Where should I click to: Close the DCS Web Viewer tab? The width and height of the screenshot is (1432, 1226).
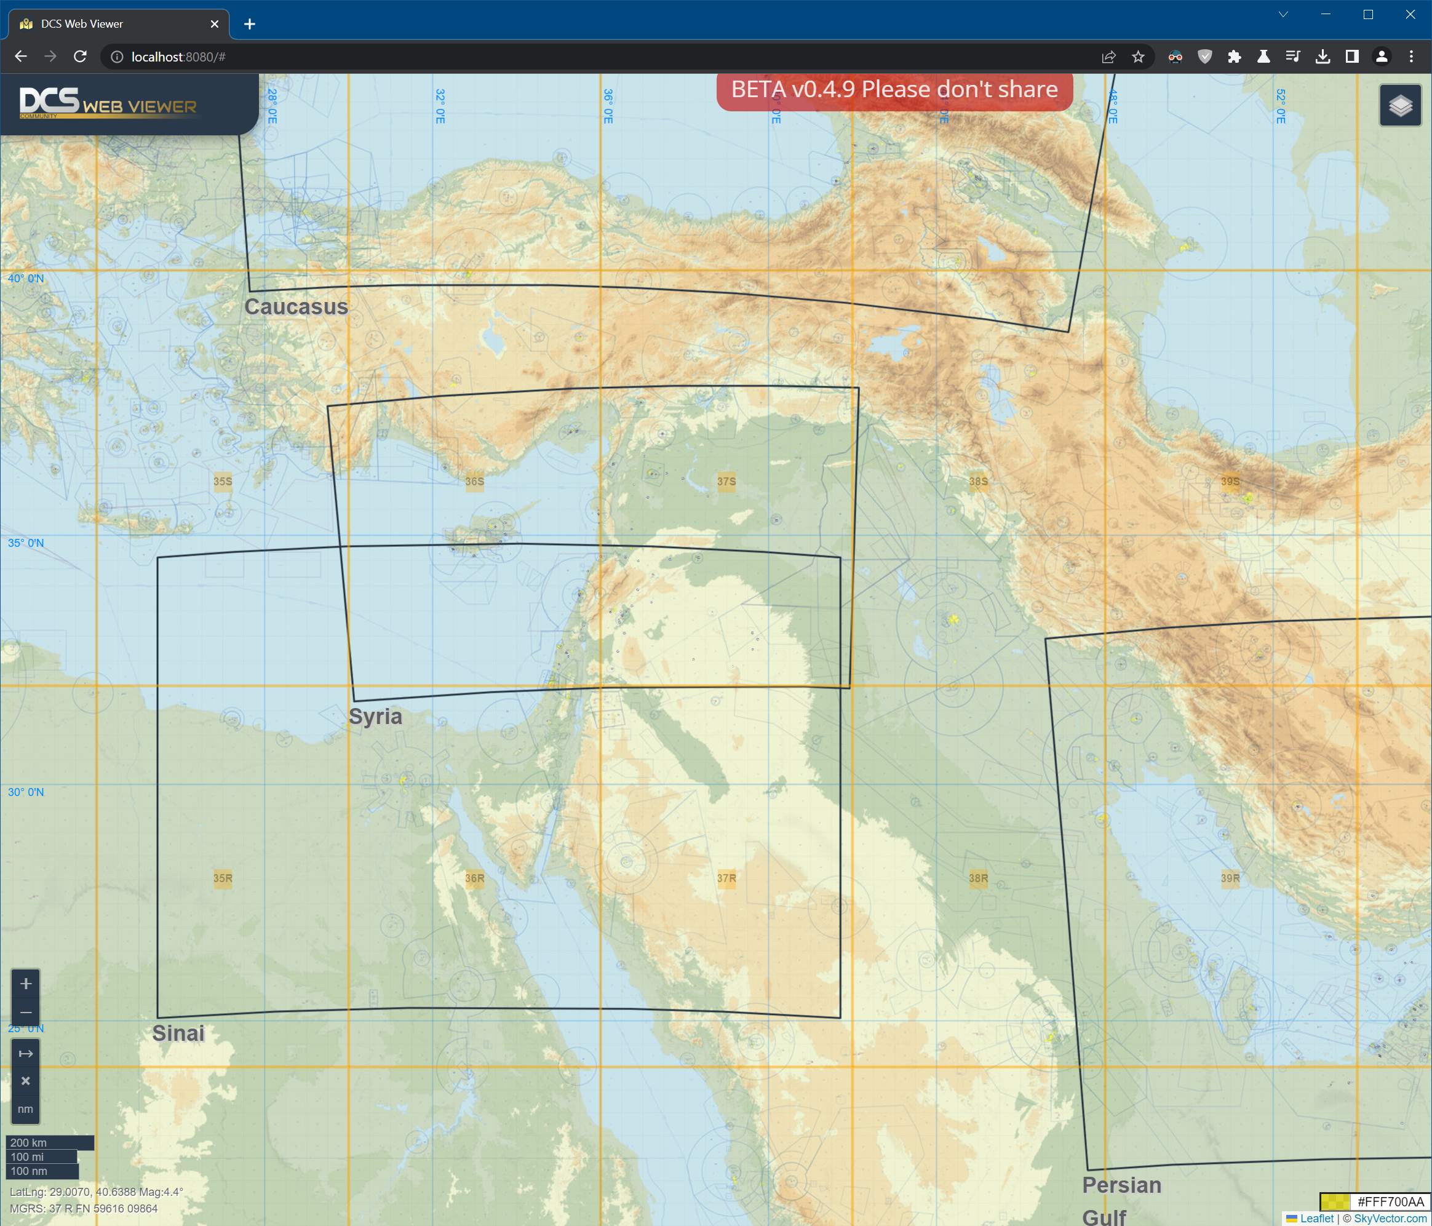214,24
